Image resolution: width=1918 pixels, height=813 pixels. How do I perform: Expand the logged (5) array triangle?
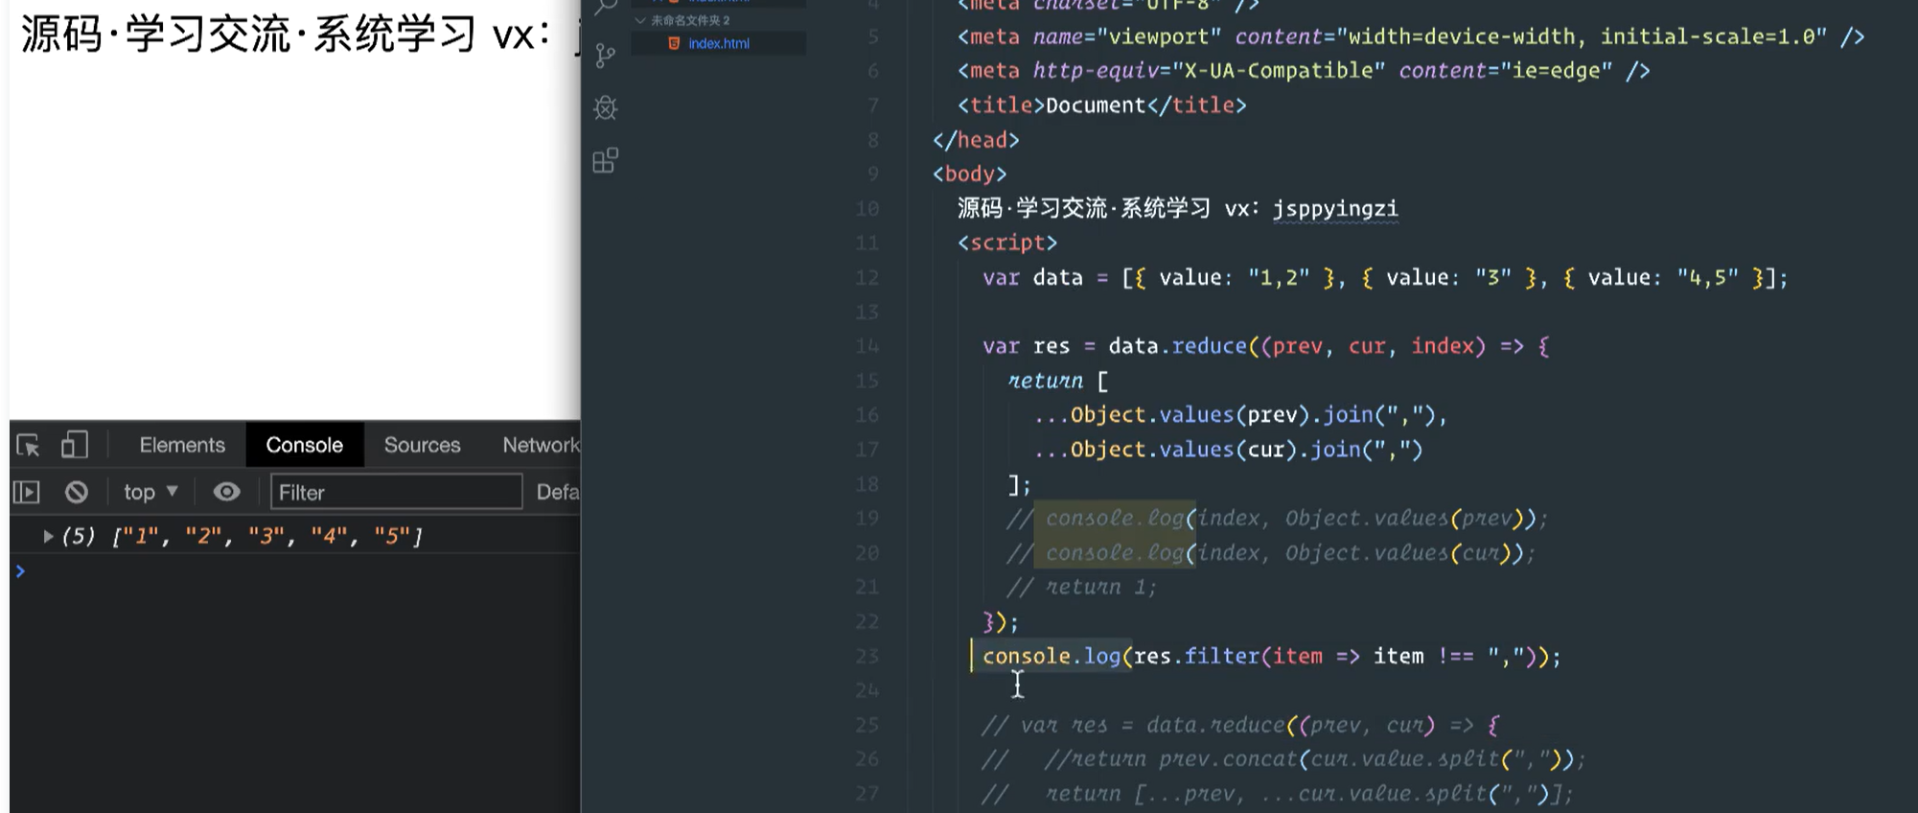47,536
